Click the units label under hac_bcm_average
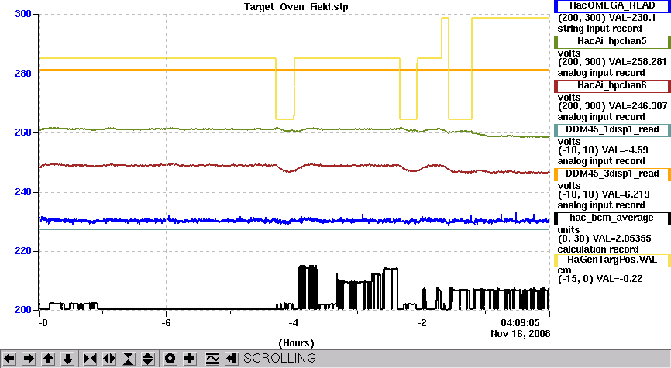671x368 pixels. pos(568,229)
